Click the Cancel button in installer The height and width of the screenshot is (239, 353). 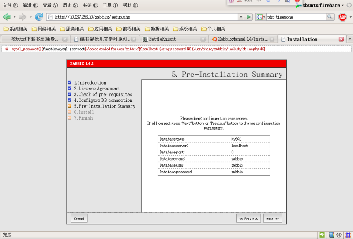[x=79, y=218]
